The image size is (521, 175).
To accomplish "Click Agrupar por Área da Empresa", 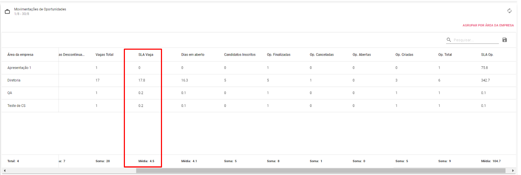I will point(488,25).
